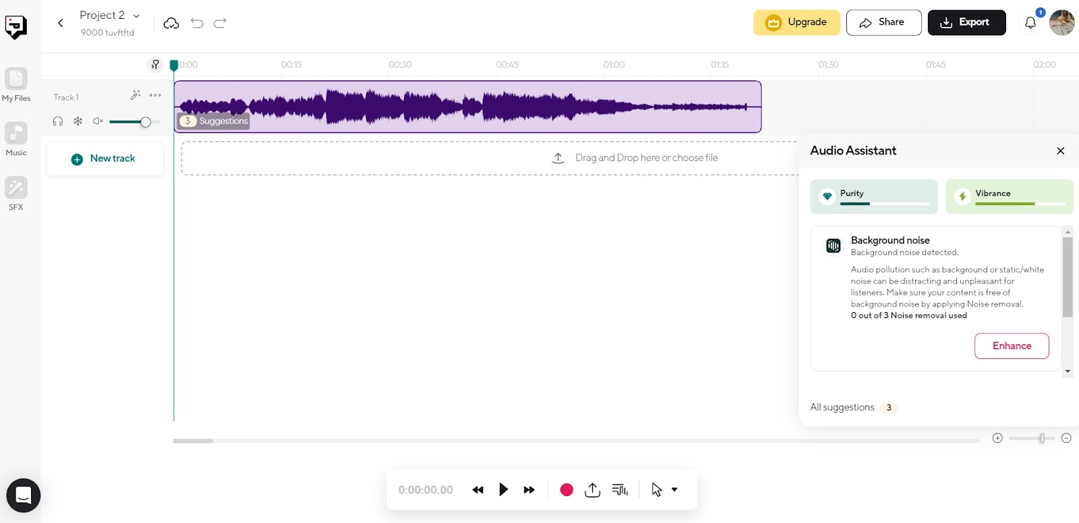Click the 01:00 ruler mark

(614, 65)
